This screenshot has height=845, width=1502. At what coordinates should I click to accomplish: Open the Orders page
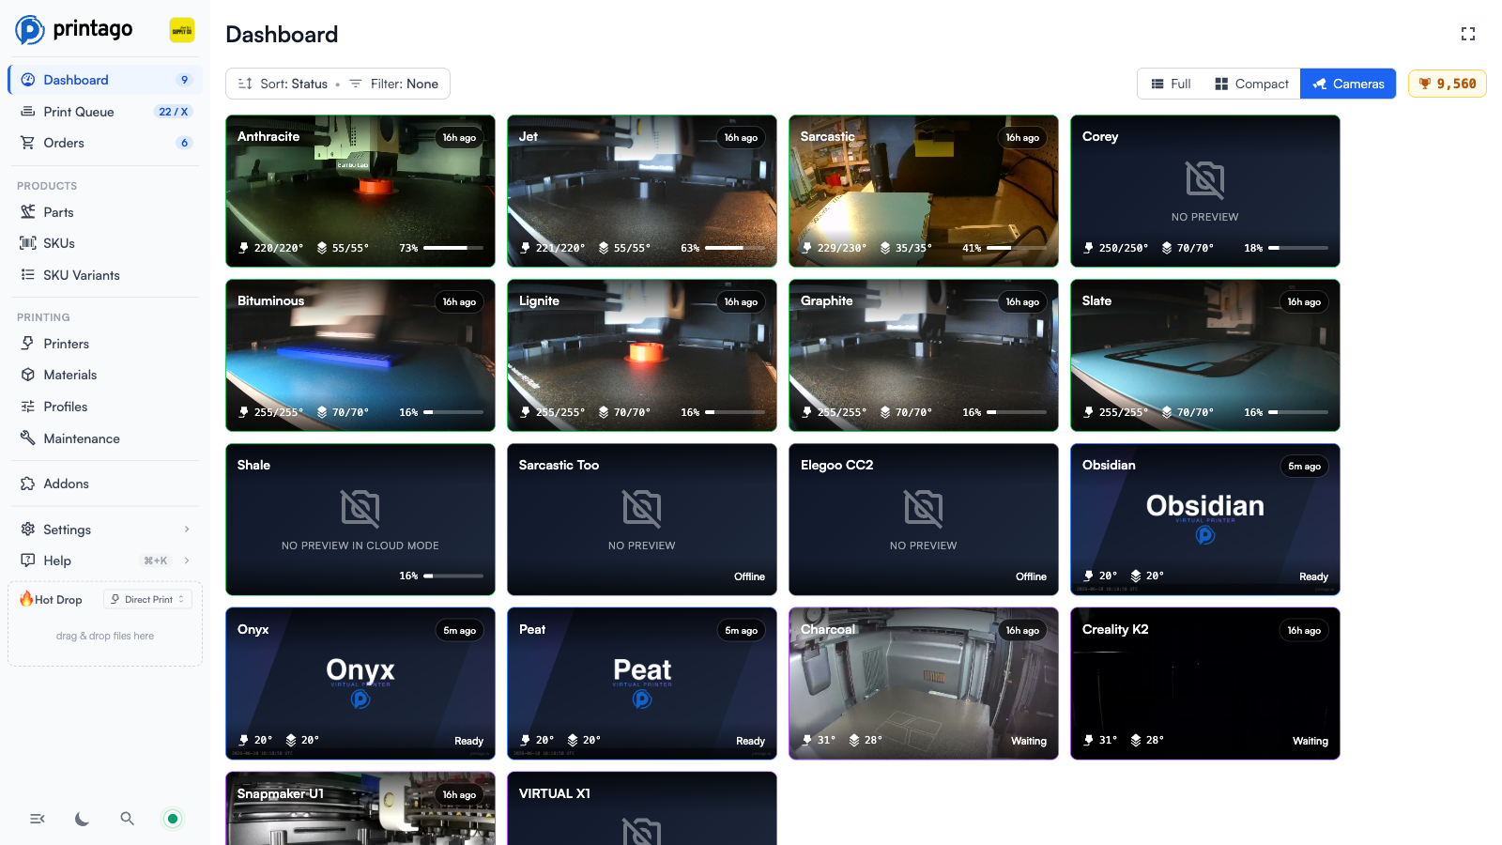point(104,143)
